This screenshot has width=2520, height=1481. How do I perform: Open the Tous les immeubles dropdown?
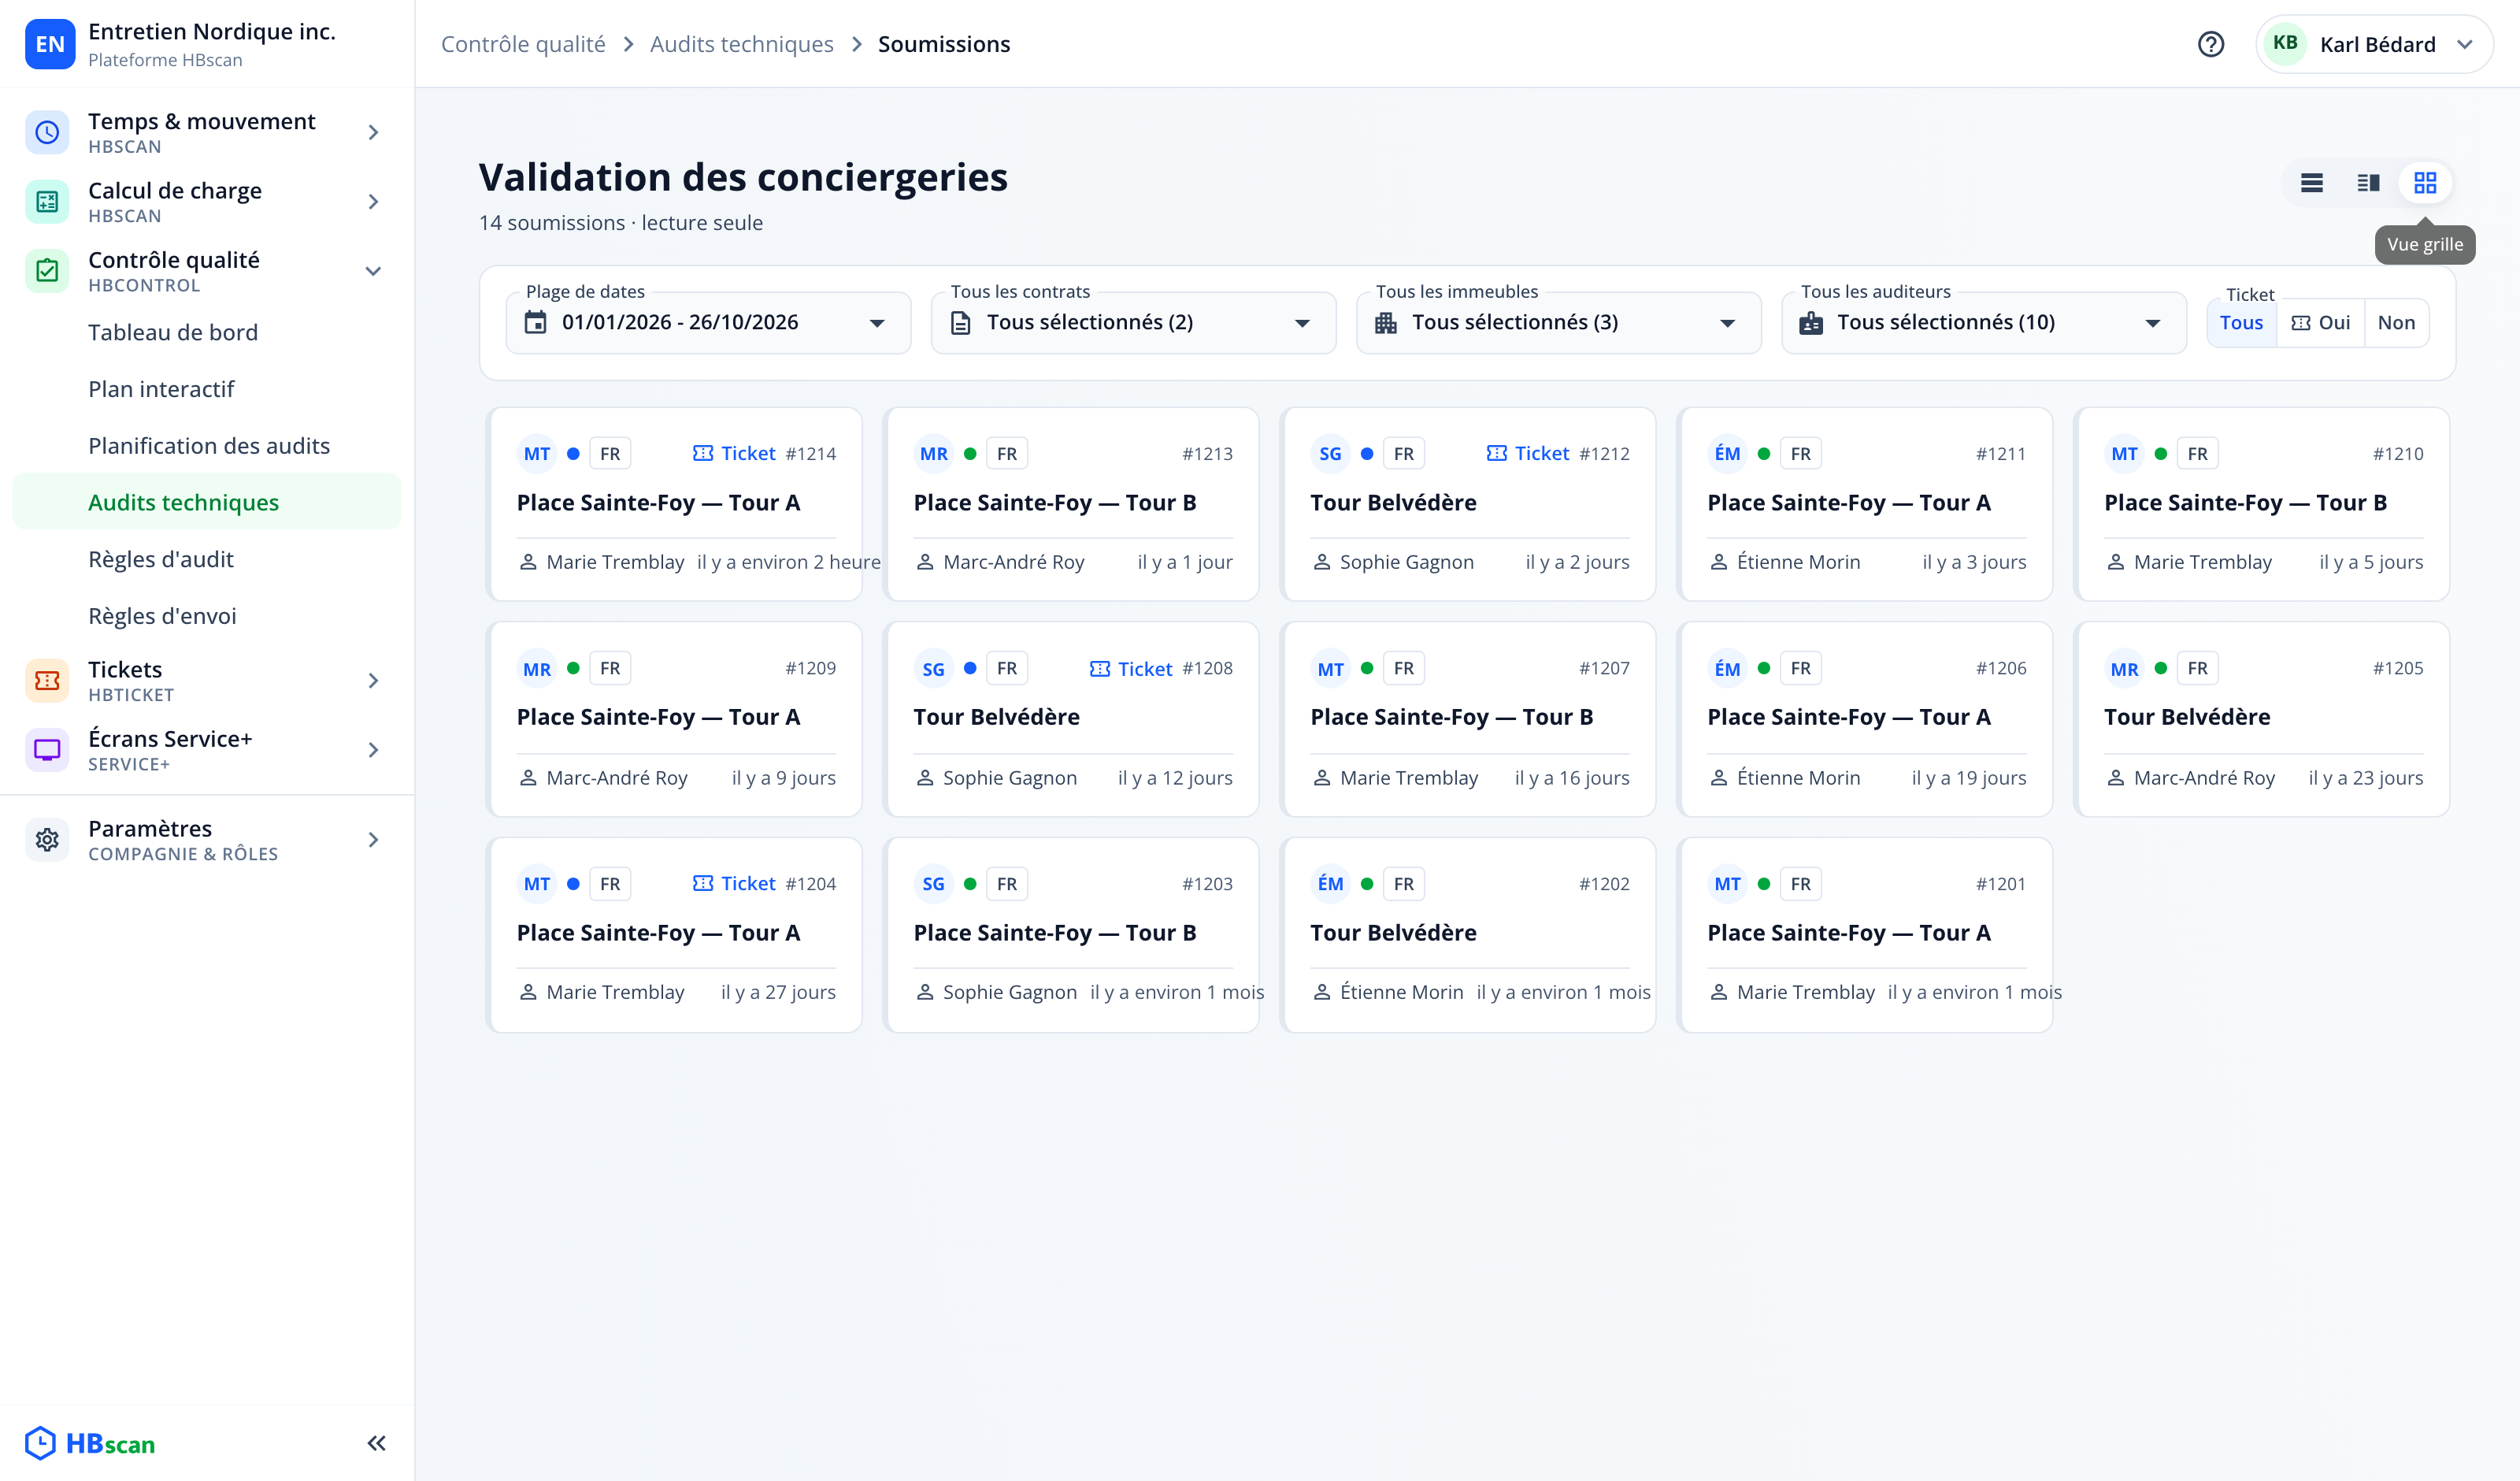(1558, 322)
